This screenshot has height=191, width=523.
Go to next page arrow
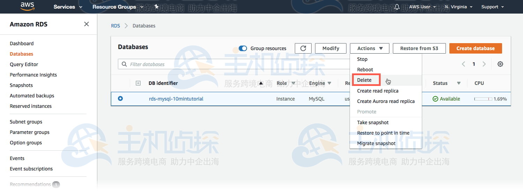point(484,64)
